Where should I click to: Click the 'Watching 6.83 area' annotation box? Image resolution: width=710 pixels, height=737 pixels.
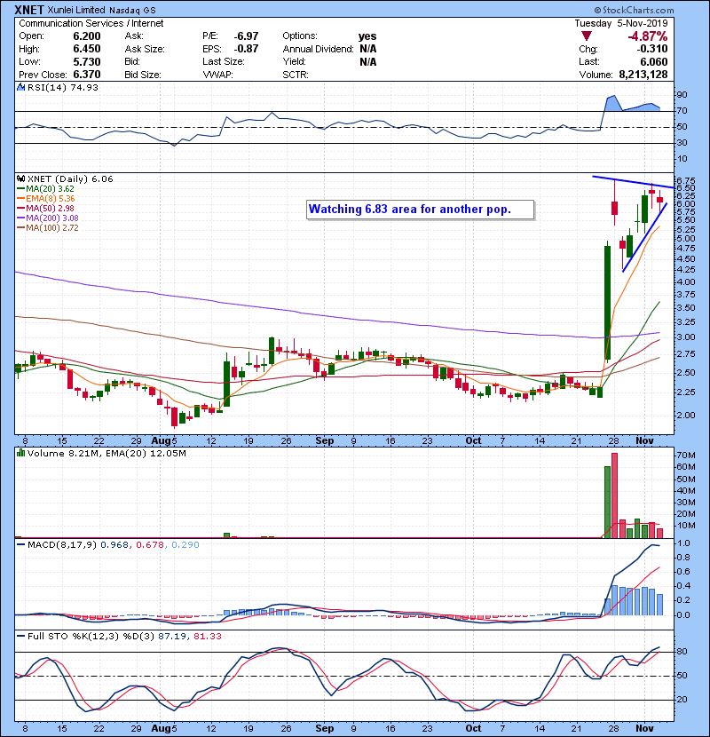click(421, 210)
